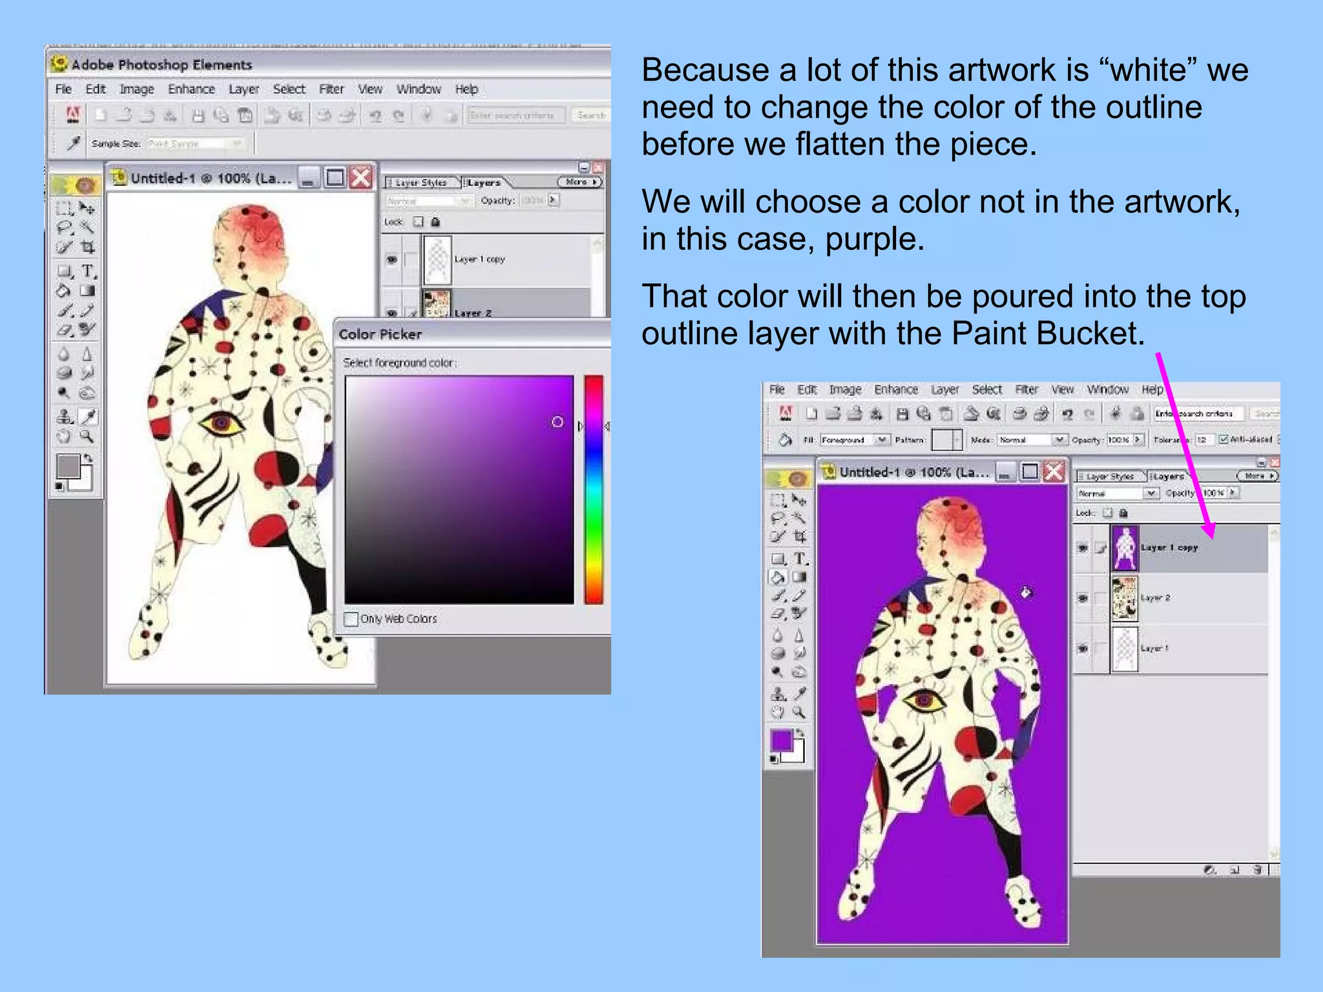Select the Eraser tool in Color Picker screenshot
1323x992 pixels.
[x=64, y=331]
